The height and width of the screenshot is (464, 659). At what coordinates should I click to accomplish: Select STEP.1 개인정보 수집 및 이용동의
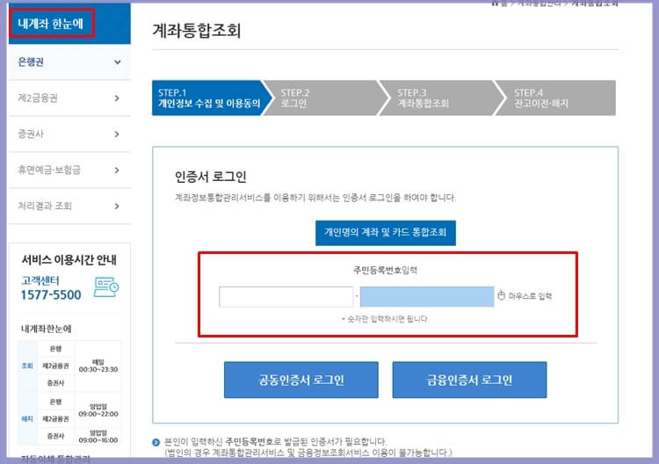point(209,98)
